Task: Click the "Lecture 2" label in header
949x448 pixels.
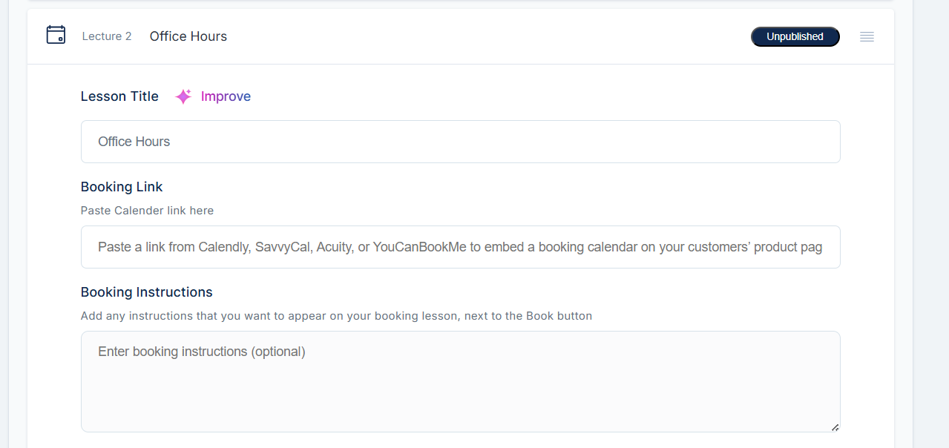Action: [107, 36]
